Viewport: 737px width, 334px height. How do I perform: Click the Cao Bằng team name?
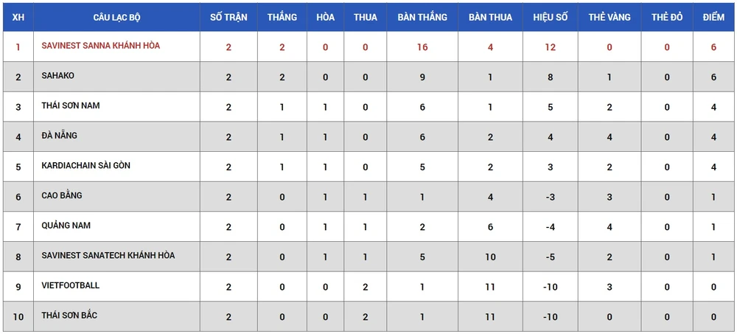pos(62,196)
